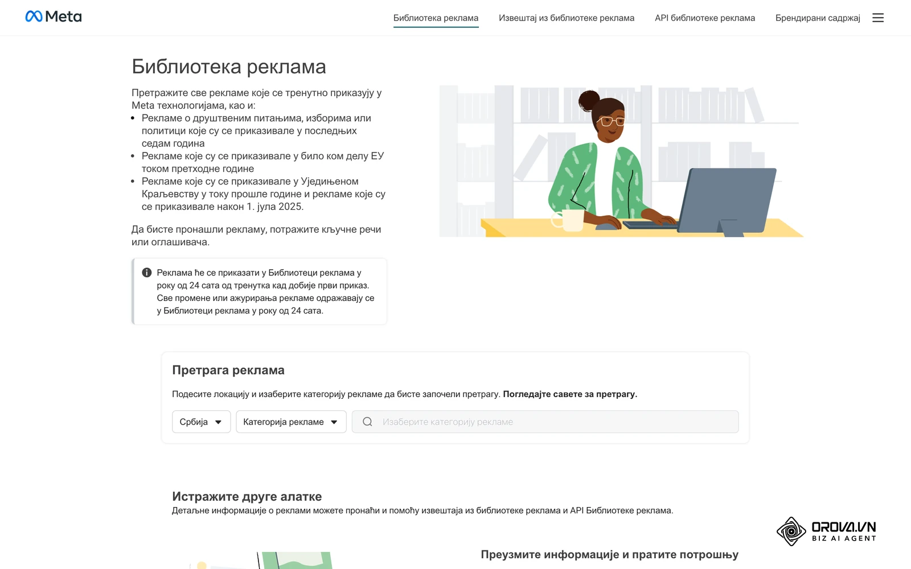Screen dimensions: 911x569
Task: Click the bullet about Уједињеном Краљевству ads
Action: point(264,194)
